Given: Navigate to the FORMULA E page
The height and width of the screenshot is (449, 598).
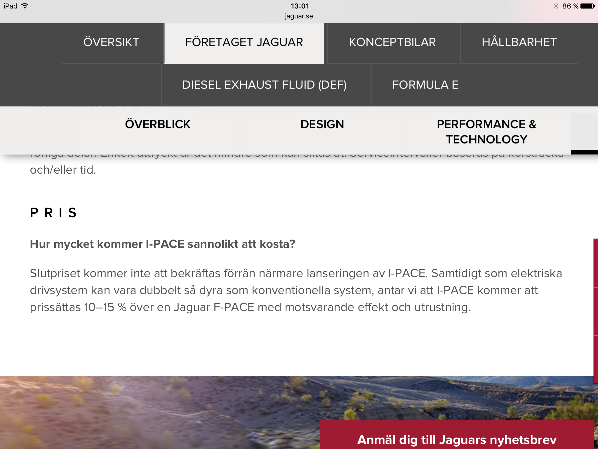Looking at the screenshot, I should (x=425, y=85).
